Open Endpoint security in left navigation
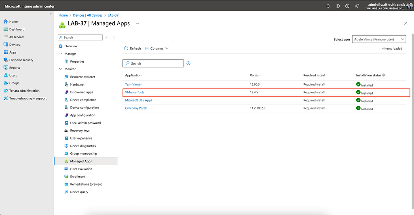The height and width of the screenshot is (215, 414). tap(21, 60)
